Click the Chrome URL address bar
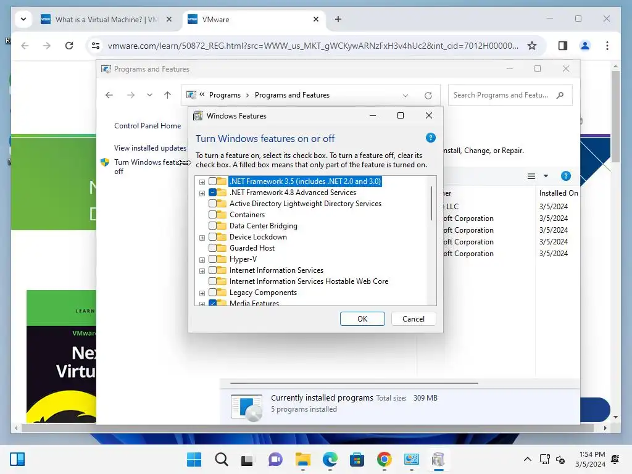632x474 pixels. [313, 46]
